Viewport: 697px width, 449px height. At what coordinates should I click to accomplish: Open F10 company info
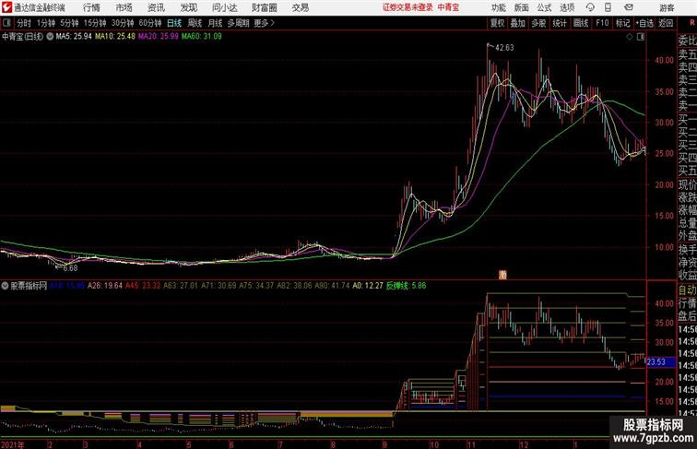602,23
